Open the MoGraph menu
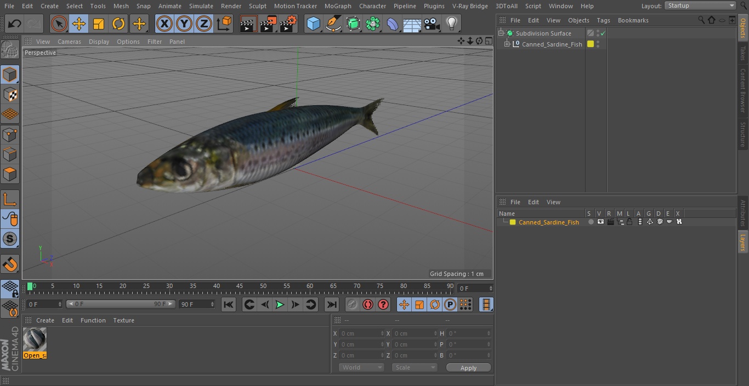 click(x=338, y=6)
